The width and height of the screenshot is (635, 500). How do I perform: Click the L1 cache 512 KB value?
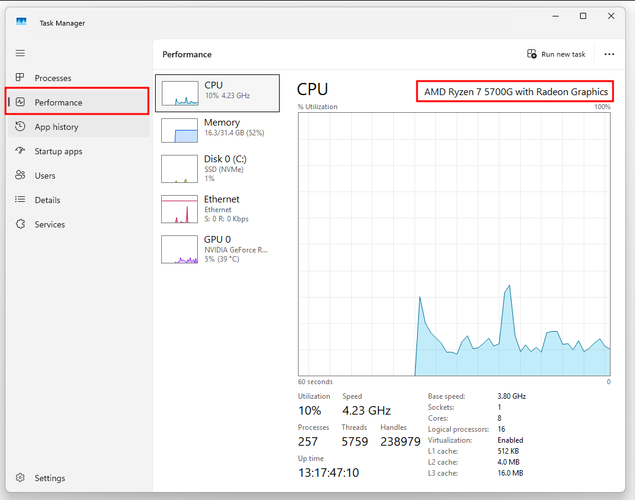pos(508,451)
